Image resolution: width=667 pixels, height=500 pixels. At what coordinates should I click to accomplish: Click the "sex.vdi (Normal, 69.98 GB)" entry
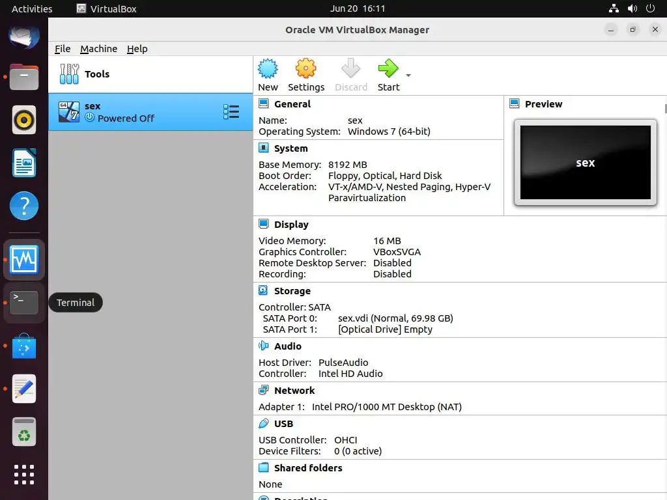tap(395, 318)
